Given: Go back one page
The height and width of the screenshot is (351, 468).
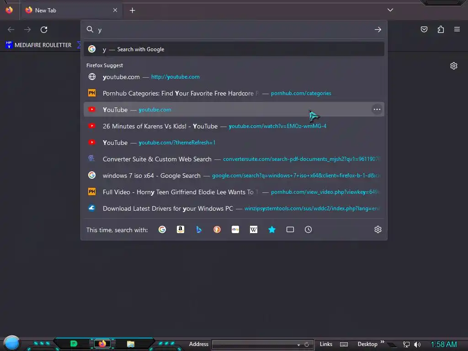Looking at the screenshot, I should click(11, 30).
